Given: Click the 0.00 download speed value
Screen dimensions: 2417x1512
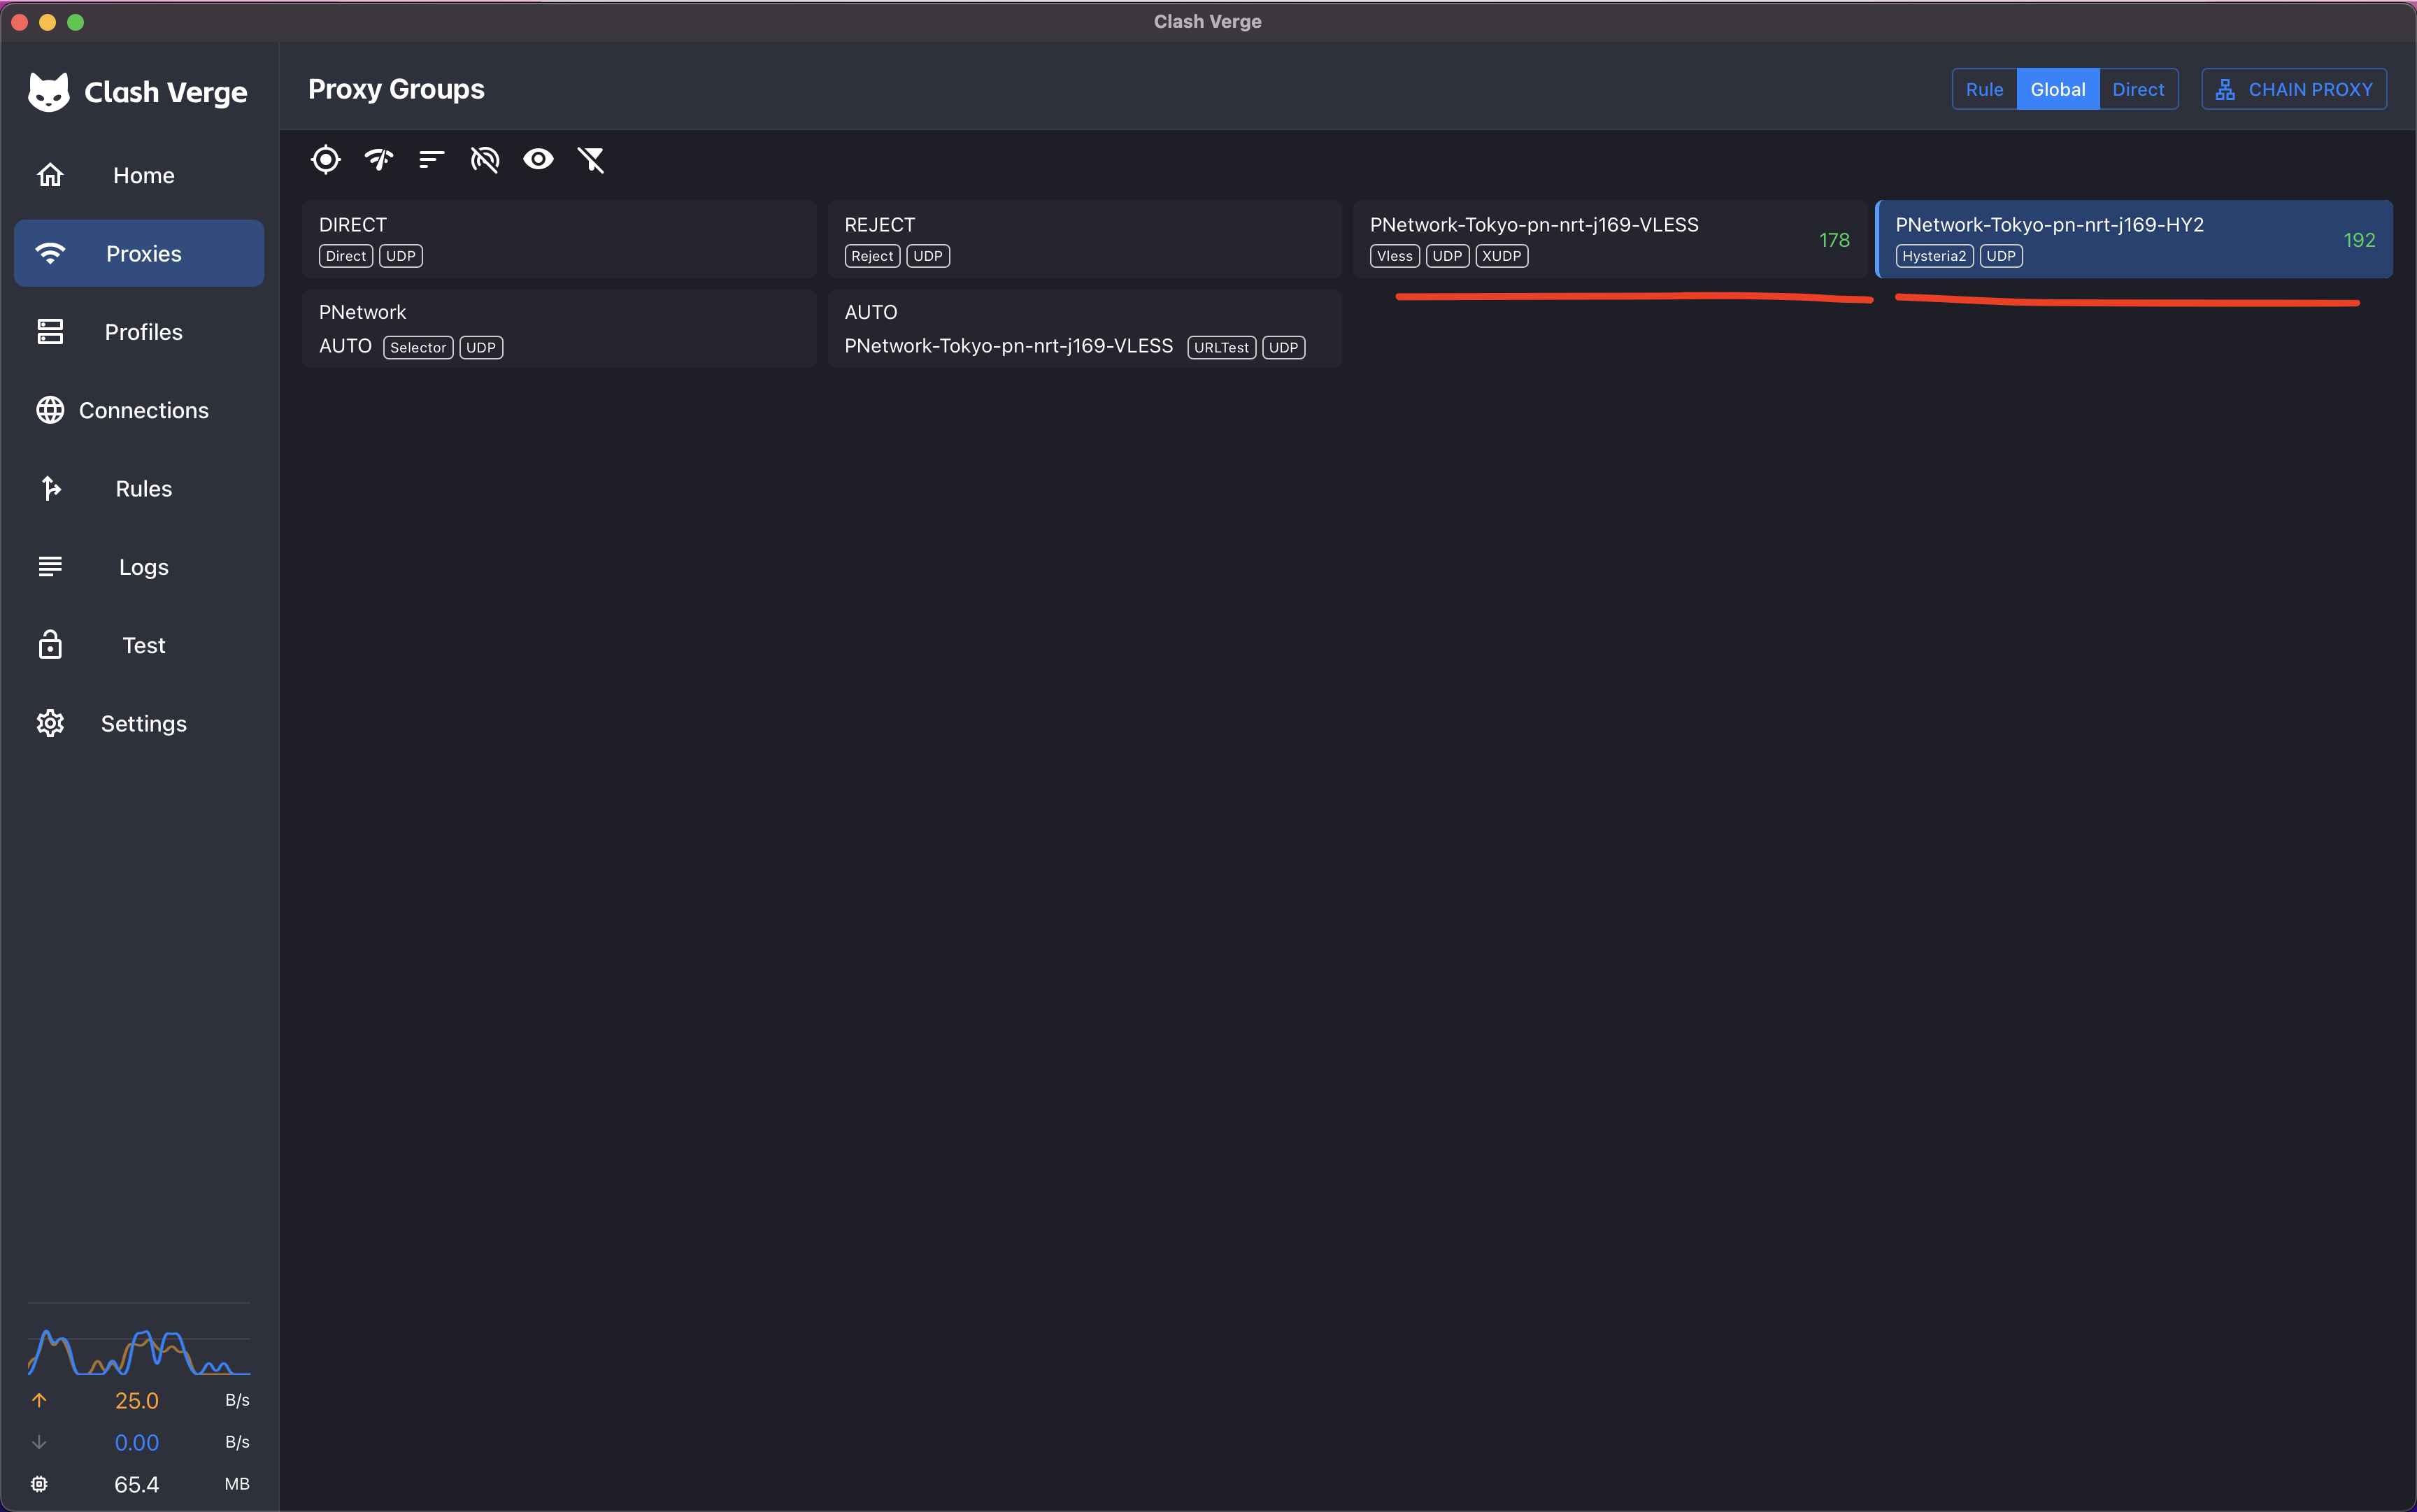Looking at the screenshot, I should (136, 1442).
